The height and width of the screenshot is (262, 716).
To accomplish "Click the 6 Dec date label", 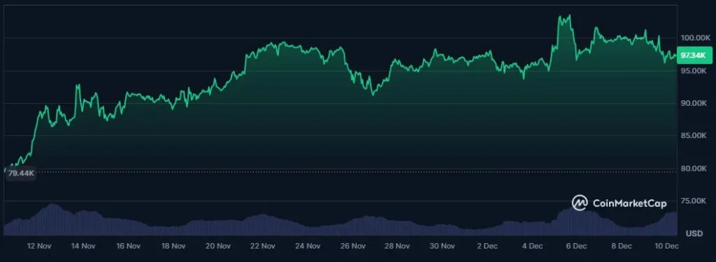I will [577, 246].
